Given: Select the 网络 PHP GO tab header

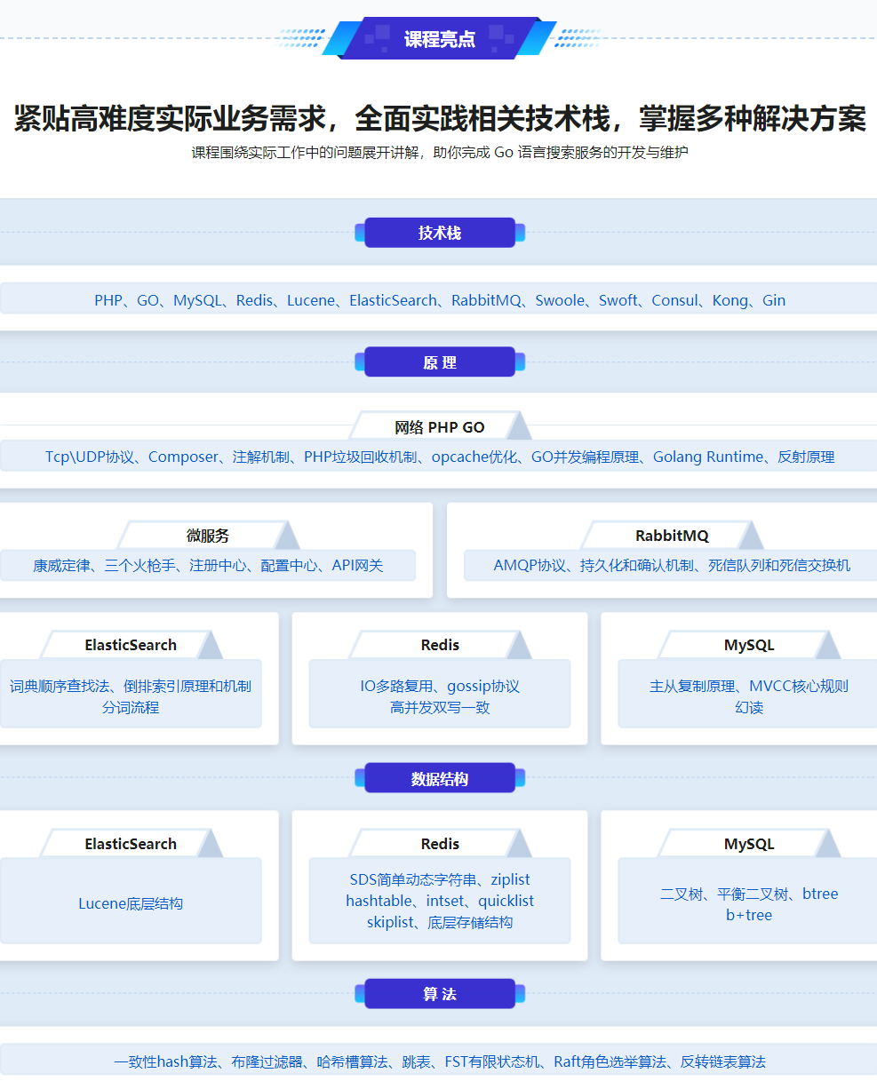Looking at the screenshot, I should point(440,427).
